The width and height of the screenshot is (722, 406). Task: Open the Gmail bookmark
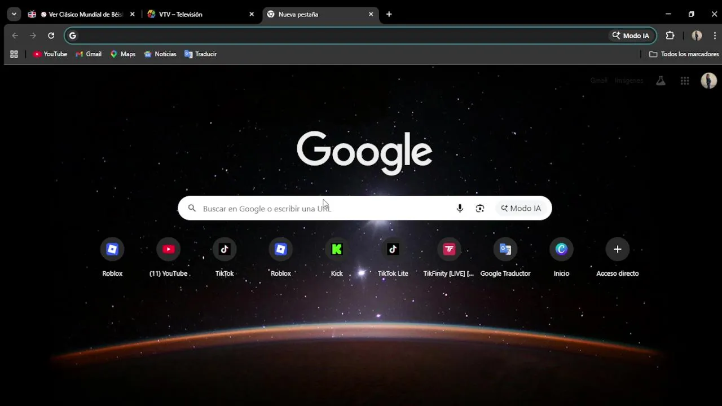coord(89,54)
